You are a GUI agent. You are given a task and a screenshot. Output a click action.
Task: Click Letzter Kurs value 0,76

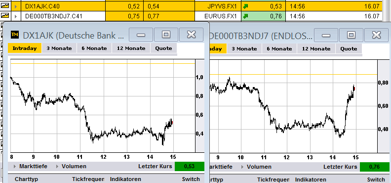tap(375, 167)
